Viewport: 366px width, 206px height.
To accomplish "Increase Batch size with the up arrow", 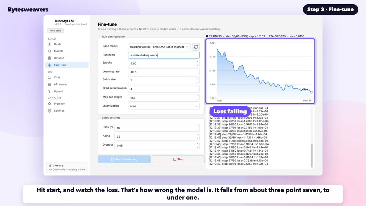I will click(x=197, y=78).
